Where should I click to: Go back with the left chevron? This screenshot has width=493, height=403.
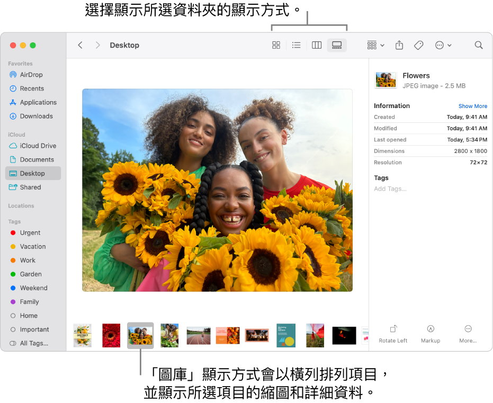[x=80, y=45]
